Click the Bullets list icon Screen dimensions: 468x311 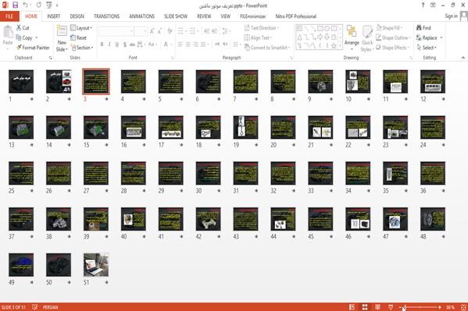180,31
